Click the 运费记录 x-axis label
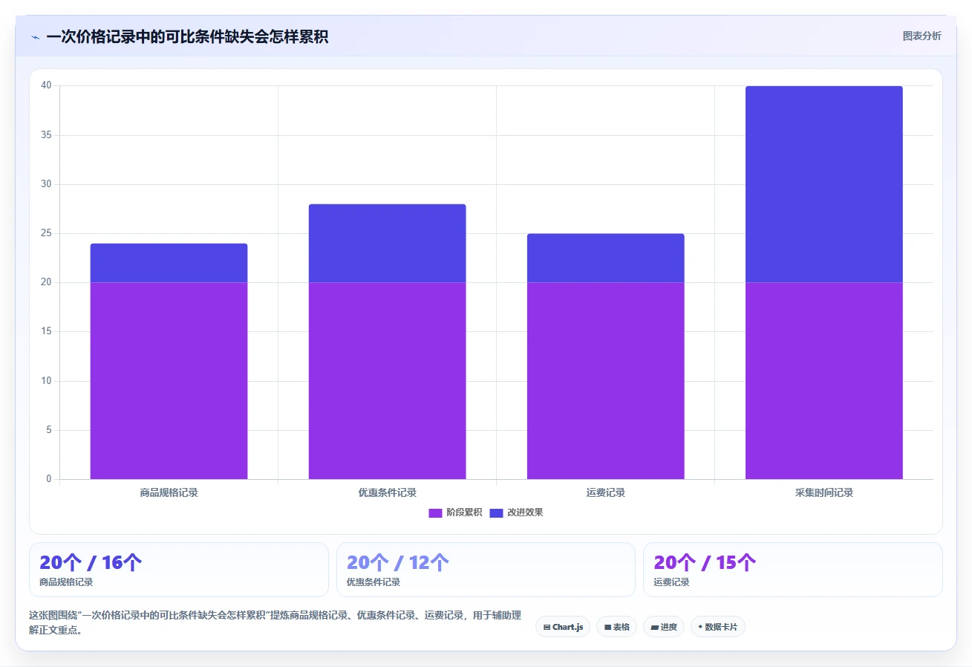Viewport: 972px width, 667px height. (x=605, y=492)
